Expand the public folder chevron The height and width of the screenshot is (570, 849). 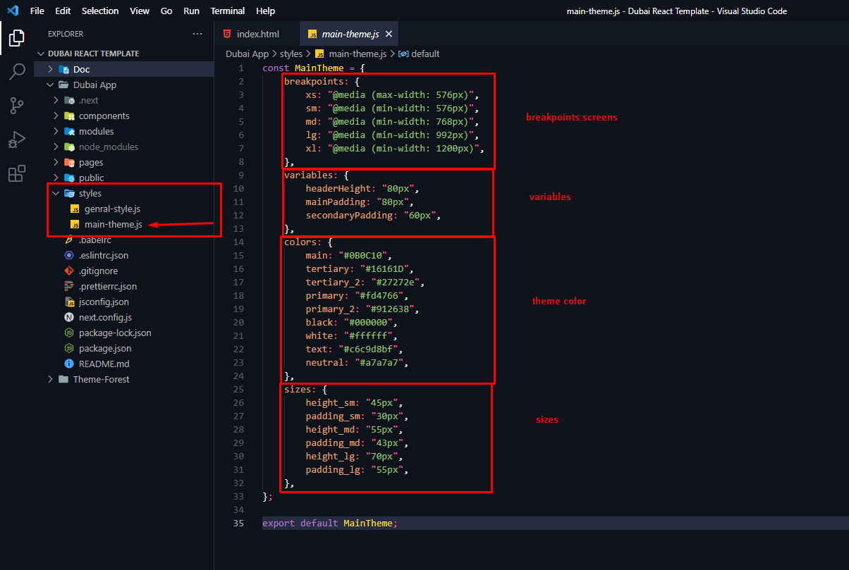(56, 178)
